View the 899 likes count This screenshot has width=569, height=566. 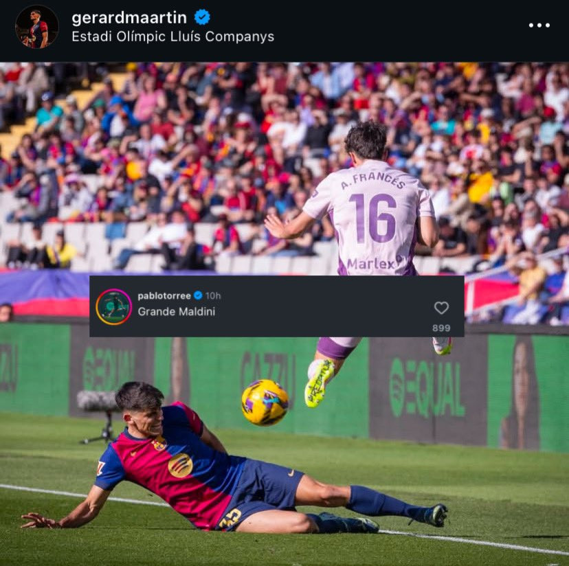[x=441, y=328]
